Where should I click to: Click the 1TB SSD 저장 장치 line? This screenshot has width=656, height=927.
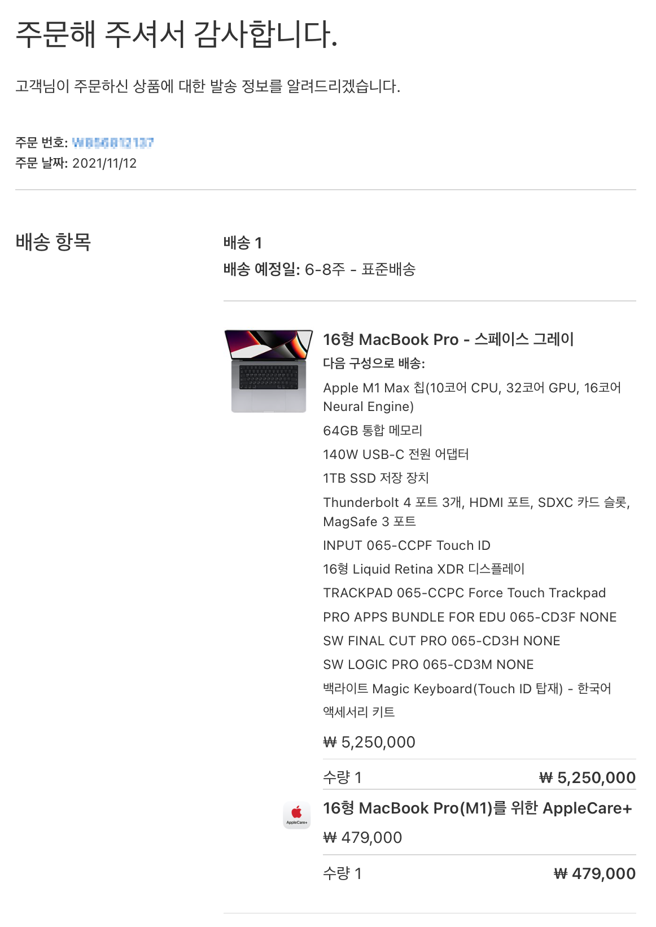pos(376,478)
